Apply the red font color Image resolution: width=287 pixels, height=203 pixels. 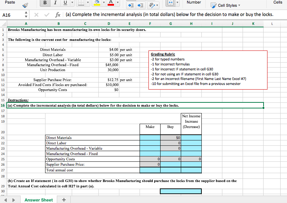[x=111, y=3]
